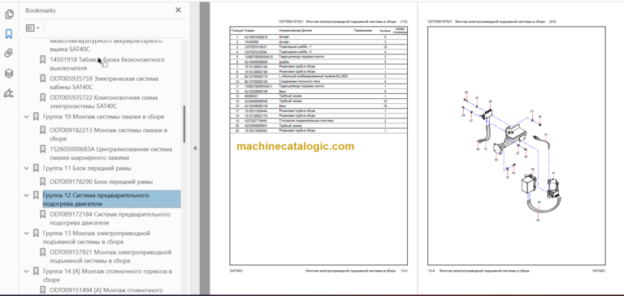The height and width of the screenshot is (296, 624).
Task: Select highlighted Группа 12 Система предварительного подогрева
Action: [111, 199]
